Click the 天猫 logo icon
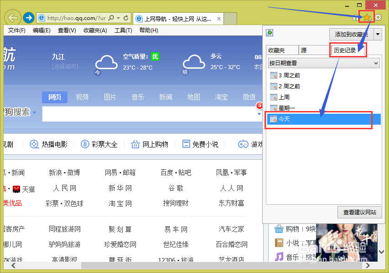 pos(16,189)
